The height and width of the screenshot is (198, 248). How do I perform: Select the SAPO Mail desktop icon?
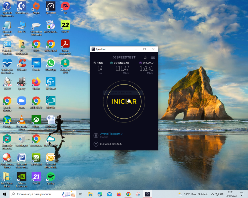[36, 159]
